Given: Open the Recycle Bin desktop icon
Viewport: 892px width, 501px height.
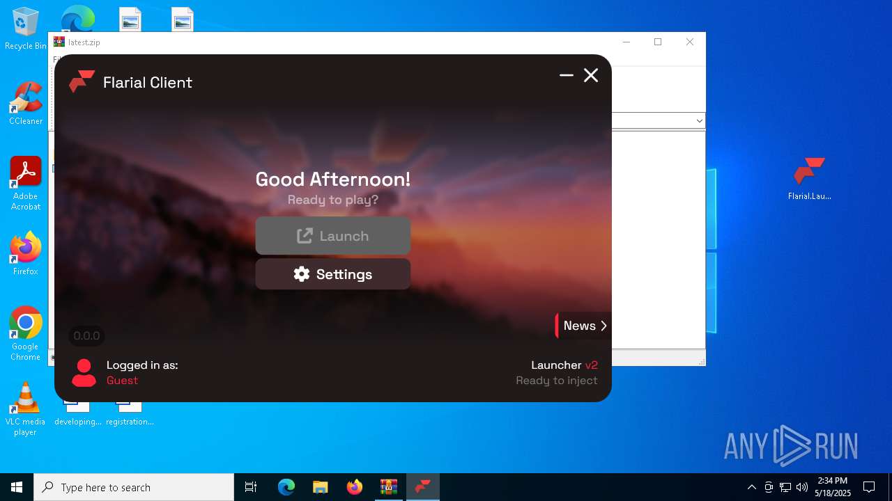Looking at the screenshot, I should coord(26,29).
